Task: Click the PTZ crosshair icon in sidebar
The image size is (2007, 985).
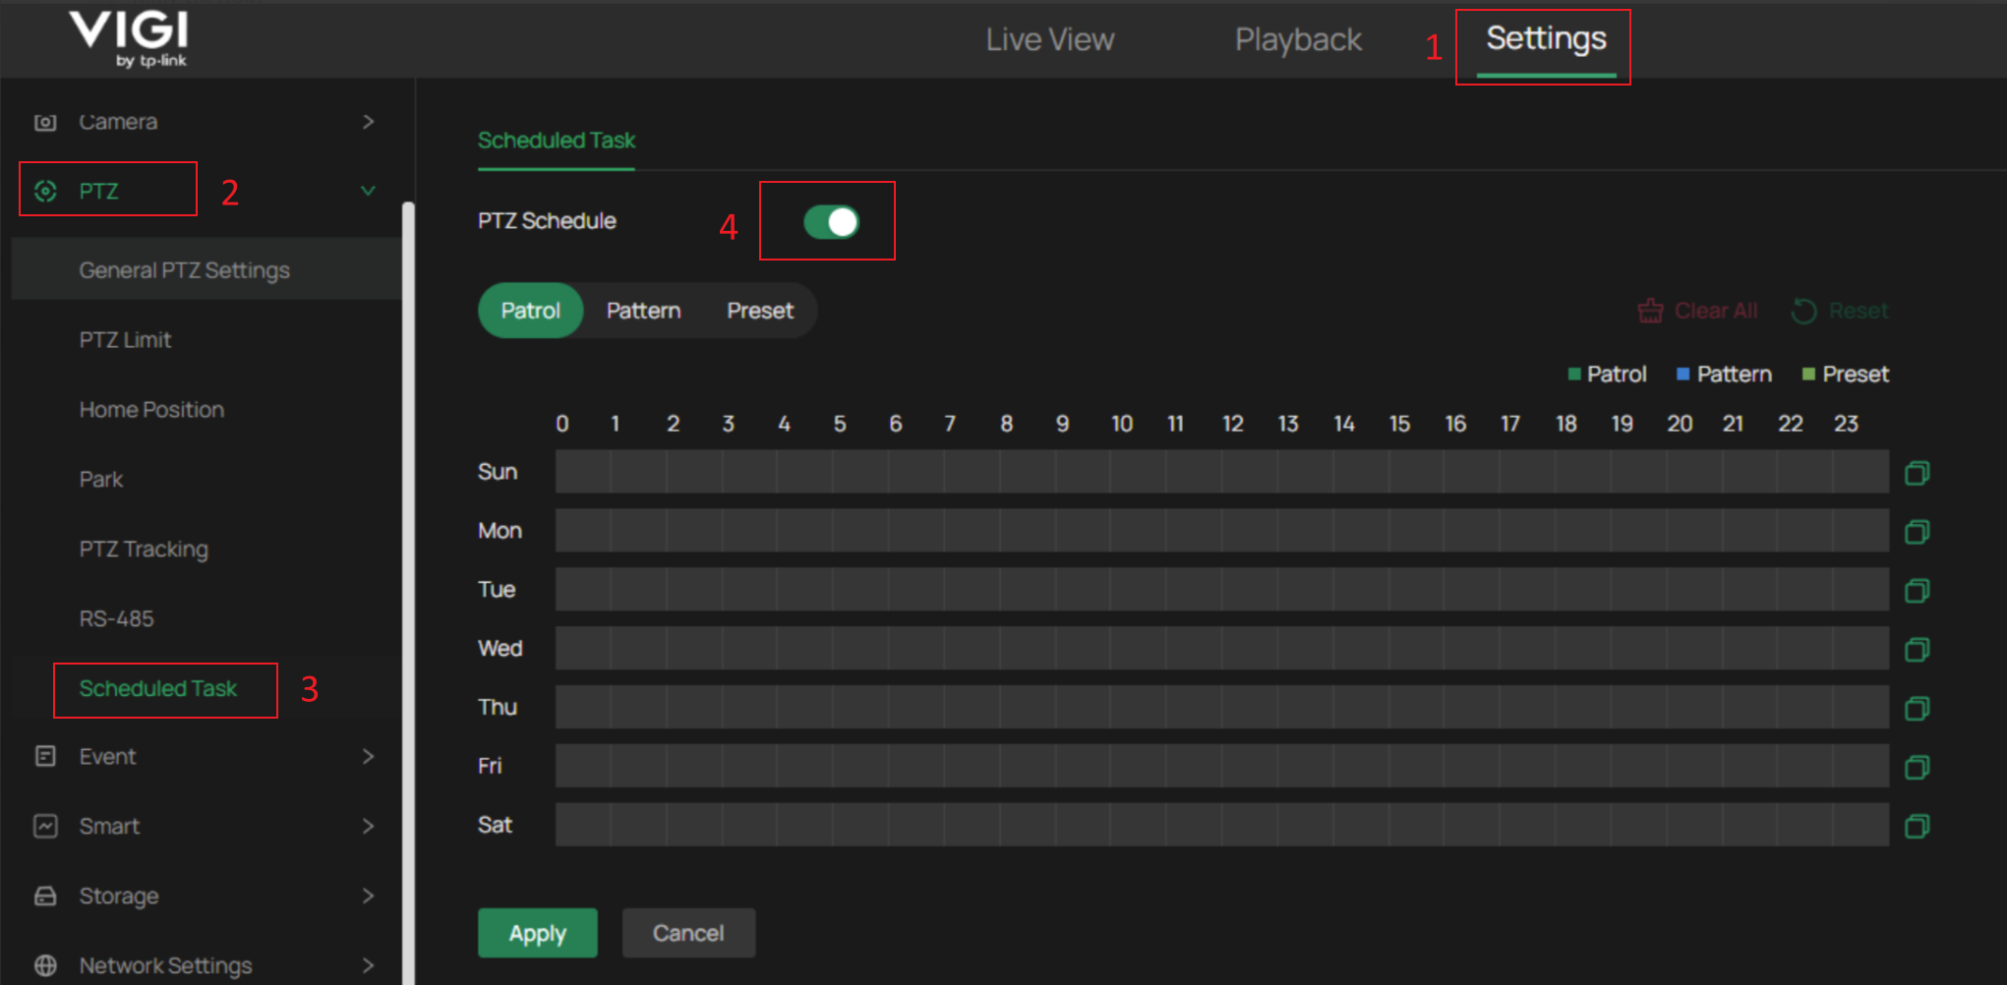Action: [x=45, y=190]
